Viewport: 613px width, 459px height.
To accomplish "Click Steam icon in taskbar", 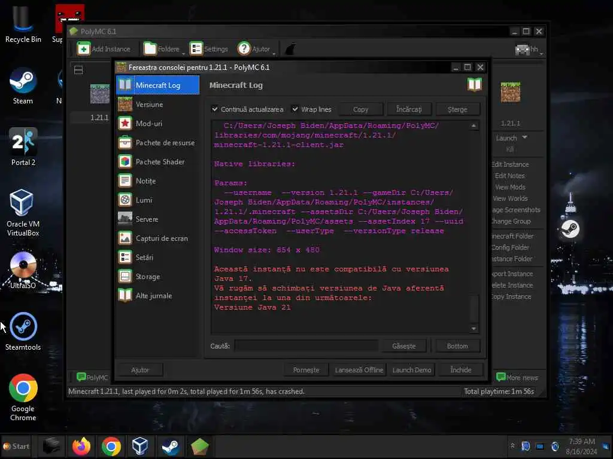I will click(x=170, y=446).
